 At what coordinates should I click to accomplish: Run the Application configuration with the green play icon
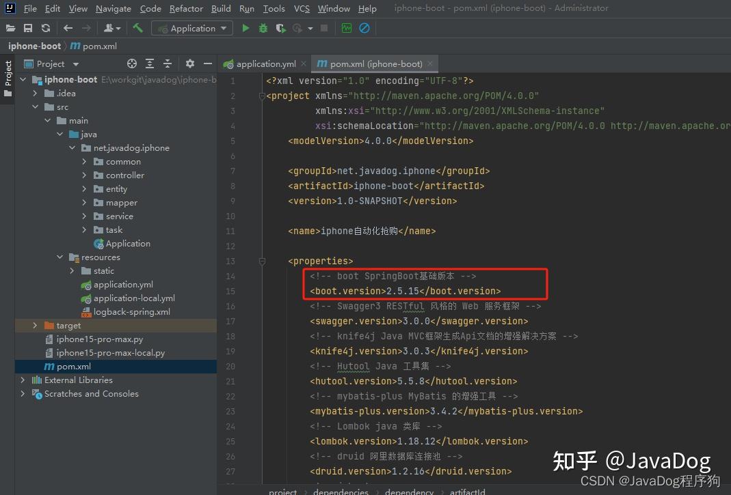[245, 28]
